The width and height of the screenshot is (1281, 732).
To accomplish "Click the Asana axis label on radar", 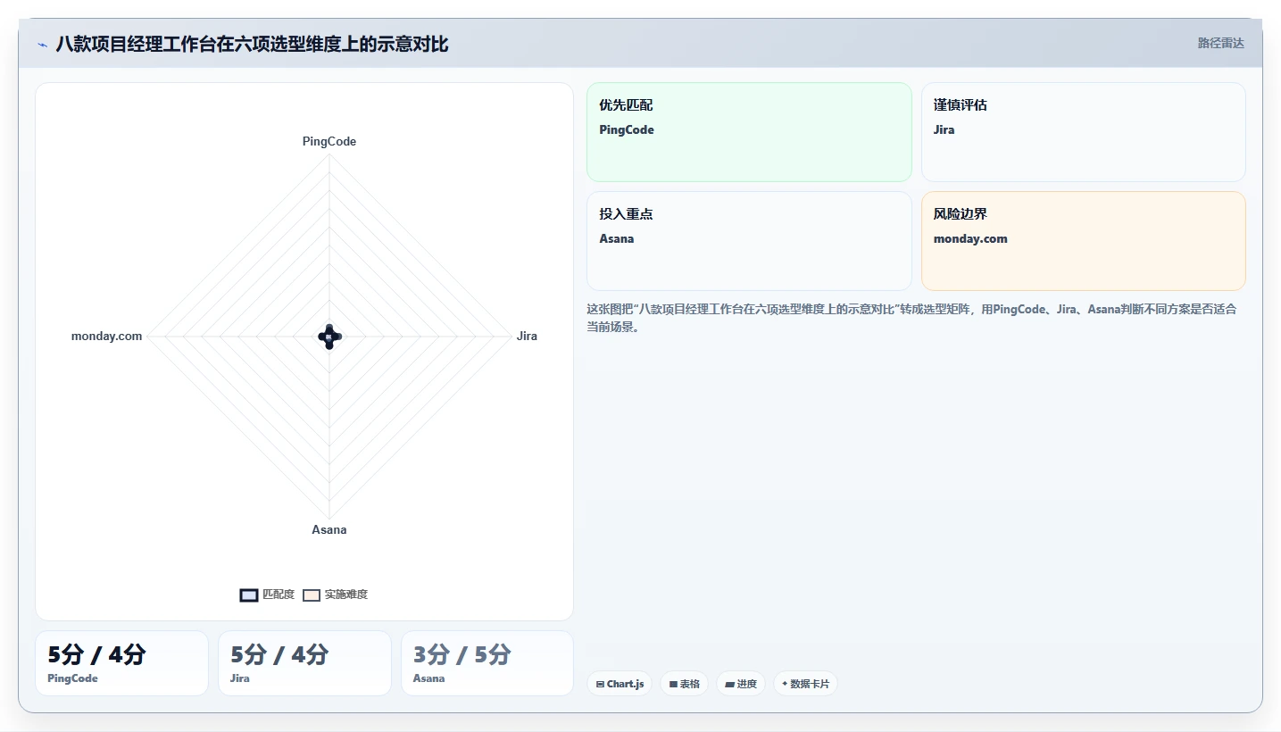I will 329,529.
